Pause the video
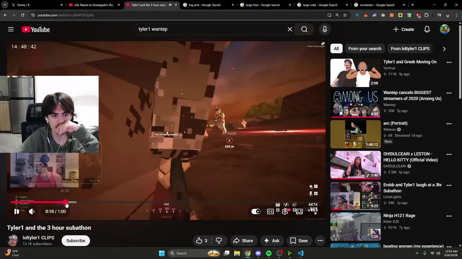Viewport: 462px width, 259px height. tap(17, 212)
